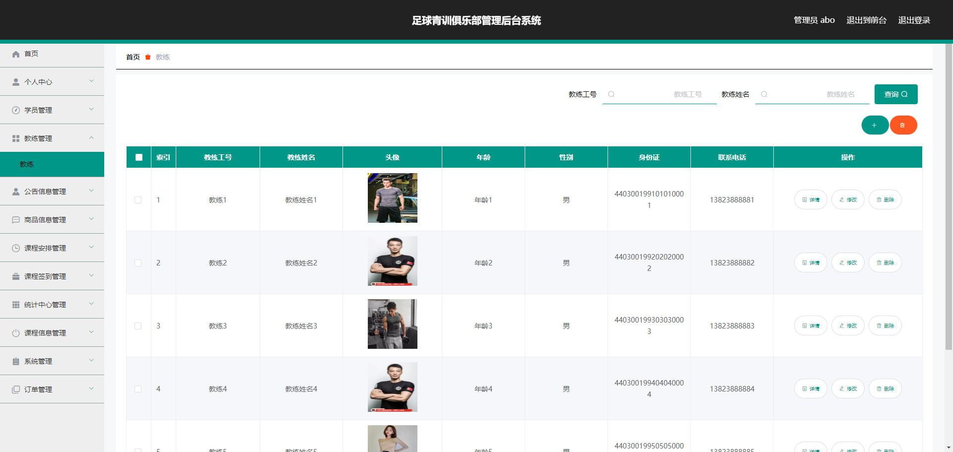Click the page vertical scrollbar

point(949,197)
